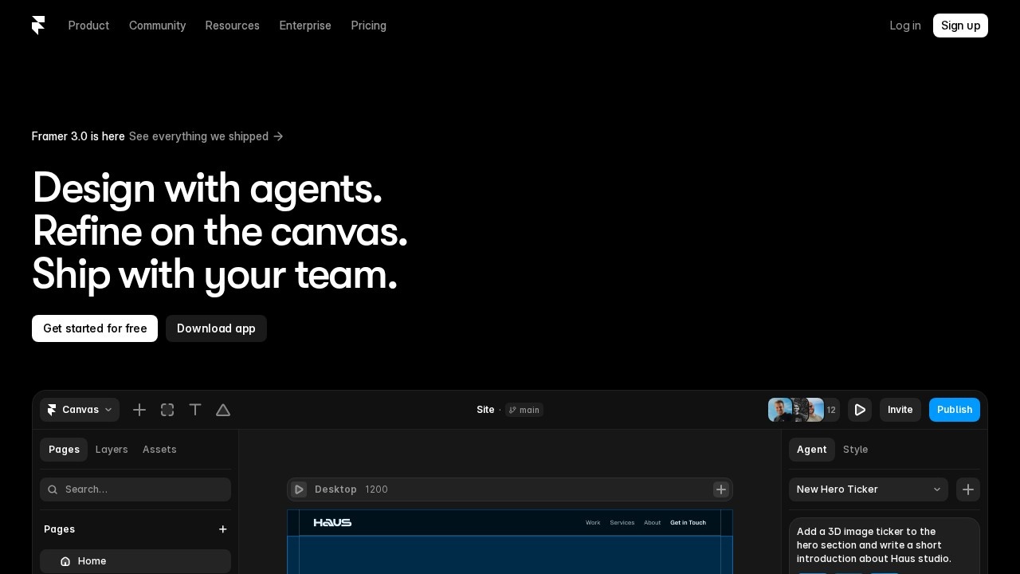Switch to the Agent tab
1020x574 pixels.
[x=812, y=450]
